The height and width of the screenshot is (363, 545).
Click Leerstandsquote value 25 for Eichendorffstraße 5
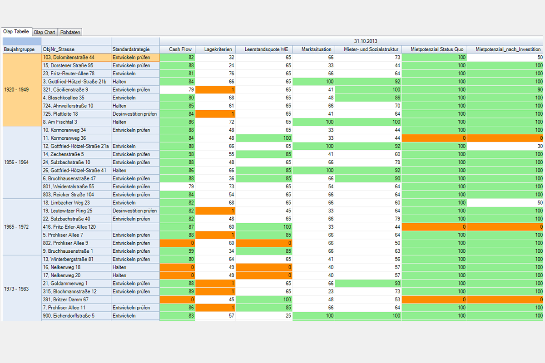coord(263,316)
